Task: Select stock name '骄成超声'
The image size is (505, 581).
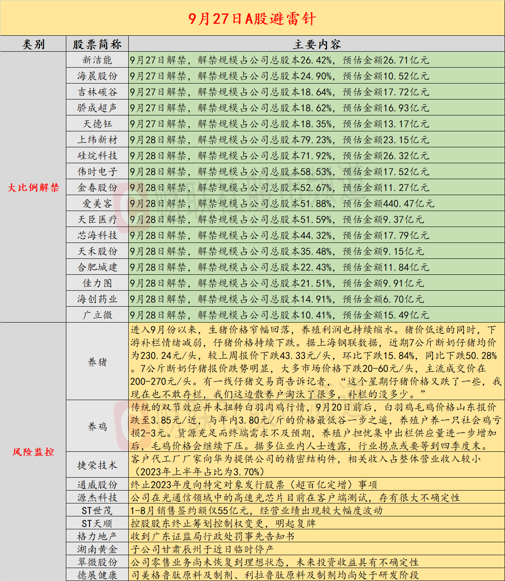Action: [97, 108]
